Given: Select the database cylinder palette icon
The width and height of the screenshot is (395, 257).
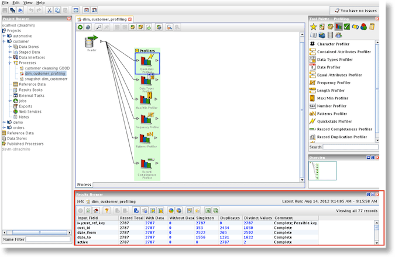Looking at the screenshot, I should 330,35.
